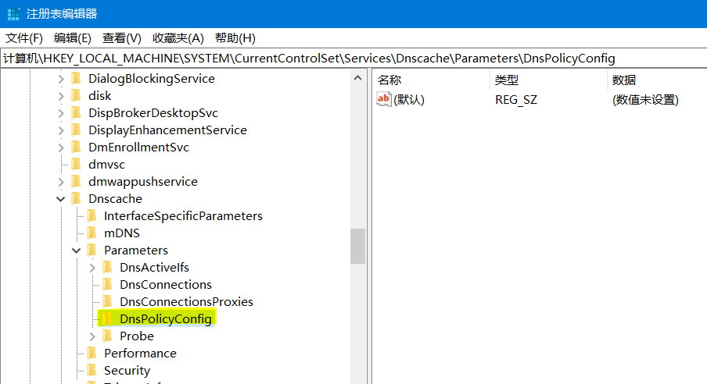Expand the Probe key
The image size is (707, 384).
click(x=92, y=336)
